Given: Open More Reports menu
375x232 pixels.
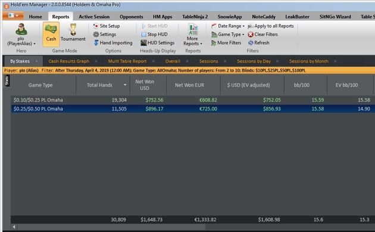Looking at the screenshot, I should point(193,35).
